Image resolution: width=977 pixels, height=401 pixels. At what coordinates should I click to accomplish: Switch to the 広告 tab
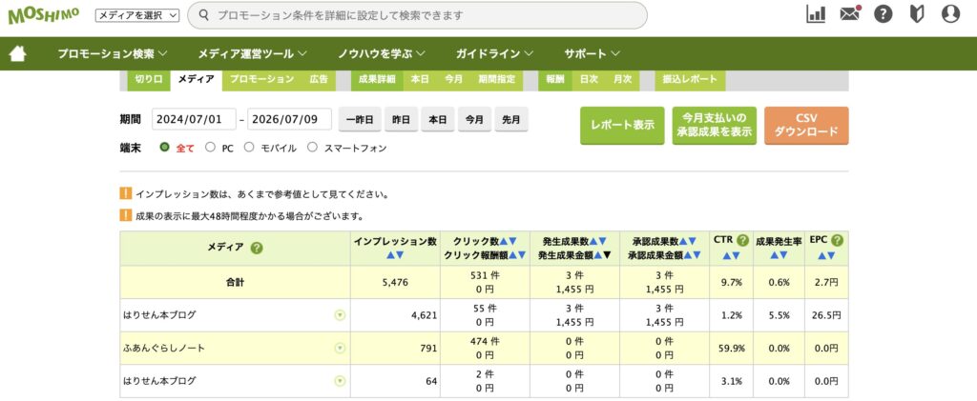click(x=319, y=80)
